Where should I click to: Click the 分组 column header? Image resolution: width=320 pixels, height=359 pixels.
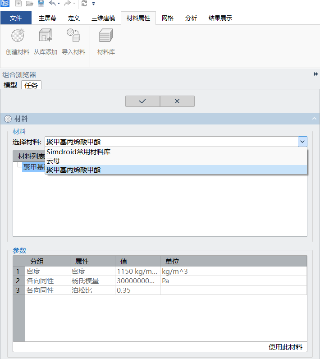point(47,261)
